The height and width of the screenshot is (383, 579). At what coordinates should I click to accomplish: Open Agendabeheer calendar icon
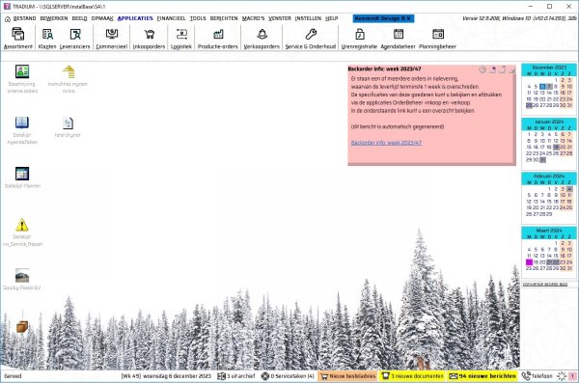pyautogui.click(x=398, y=39)
